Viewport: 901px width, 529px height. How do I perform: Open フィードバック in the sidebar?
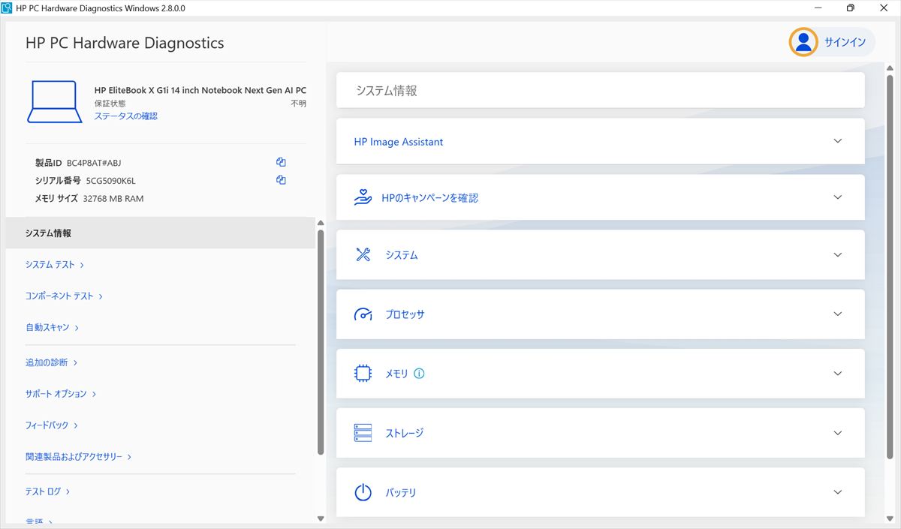point(51,425)
